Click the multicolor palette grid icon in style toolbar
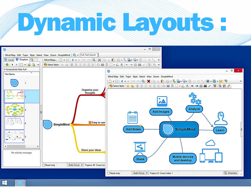 point(215,86)
